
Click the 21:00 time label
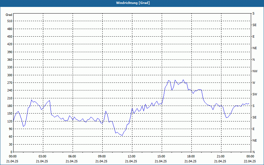point(220,156)
